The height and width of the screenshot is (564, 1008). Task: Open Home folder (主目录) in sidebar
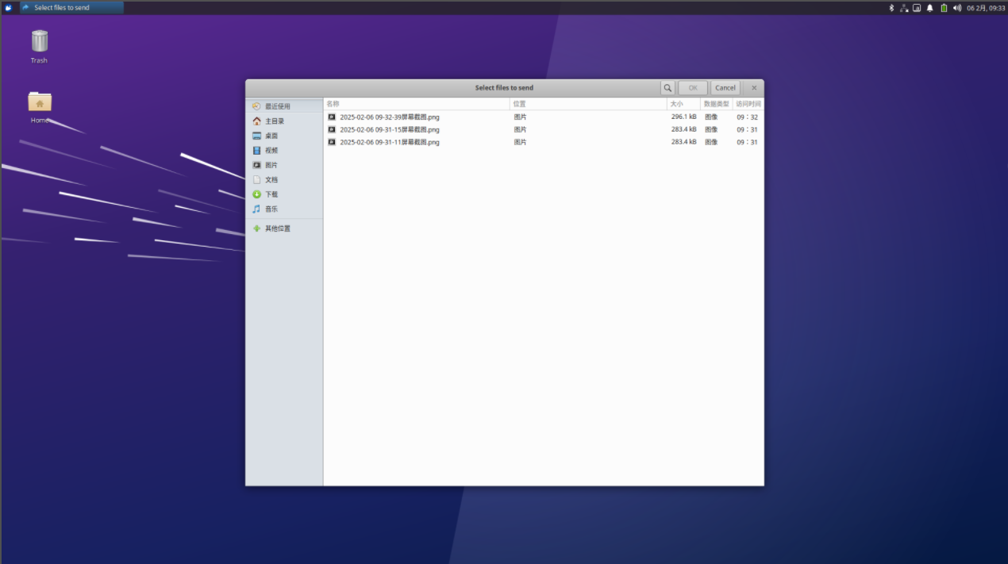tap(284, 121)
